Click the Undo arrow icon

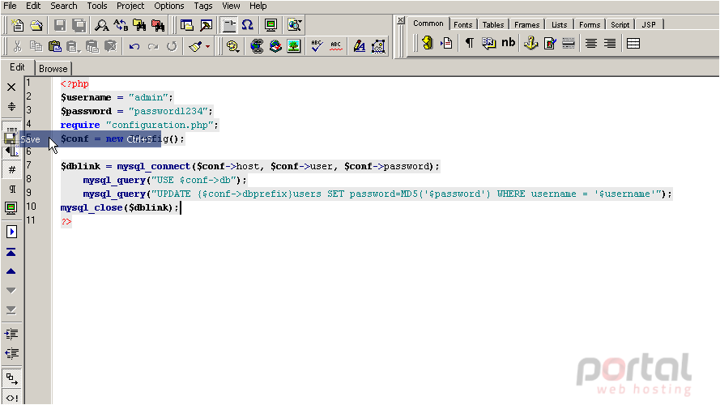(134, 46)
